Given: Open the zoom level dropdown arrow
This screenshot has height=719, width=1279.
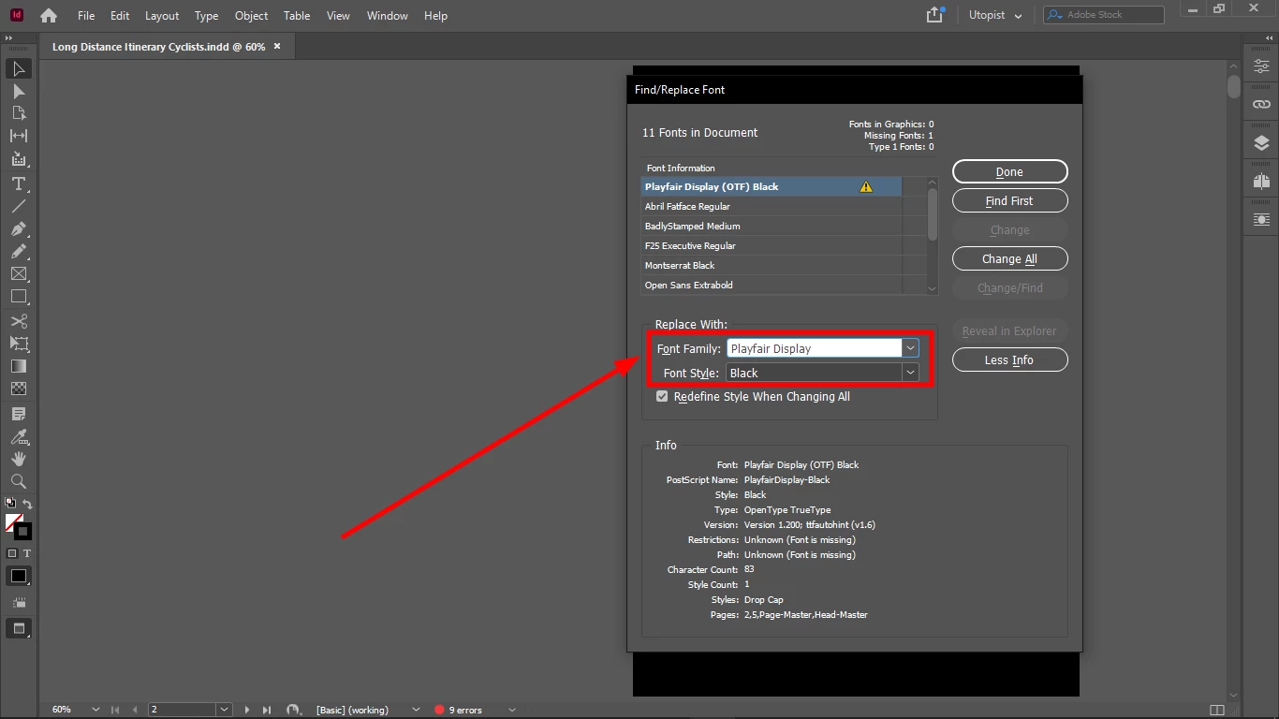Looking at the screenshot, I should pos(96,710).
